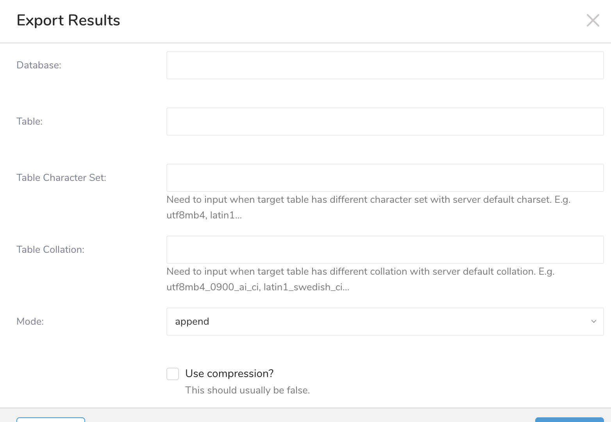
Task: Close the Export Results dialog
Action: click(x=593, y=20)
